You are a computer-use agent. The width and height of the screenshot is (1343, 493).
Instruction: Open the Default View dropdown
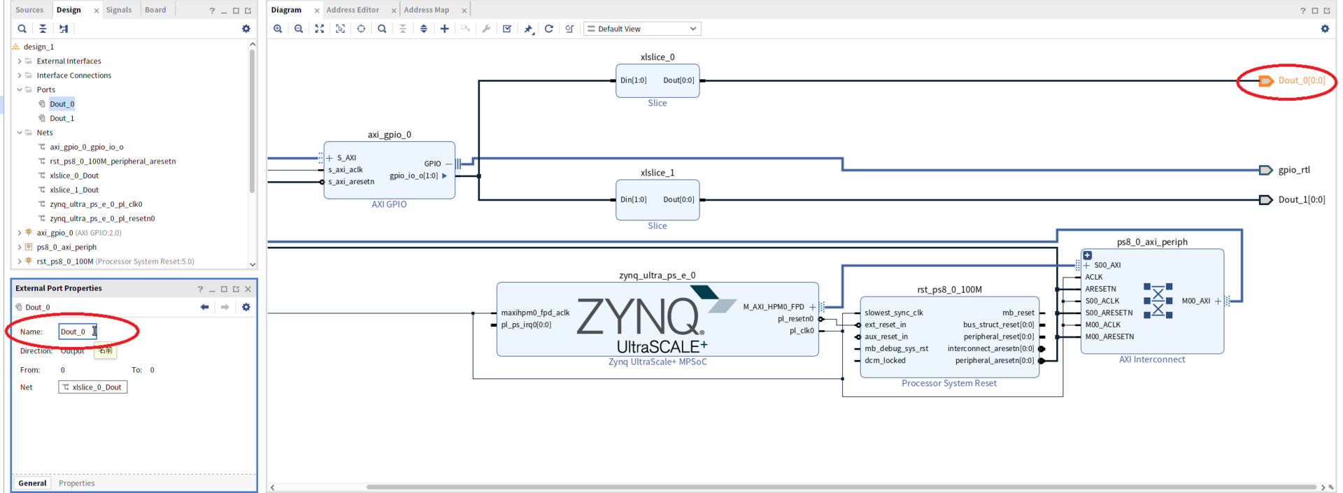click(641, 29)
